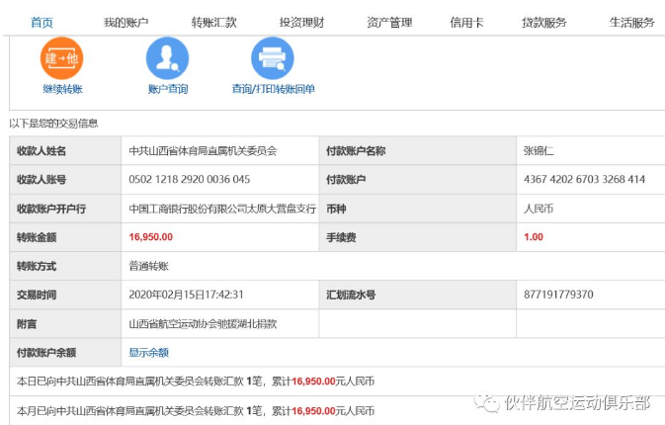The width and height of the screenshot is (665, 425).
Task: Click the 汇划流水号 label cell
Action: point(418,295)
